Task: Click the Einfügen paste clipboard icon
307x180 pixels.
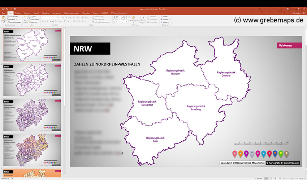Action: (x=3, y=18)
